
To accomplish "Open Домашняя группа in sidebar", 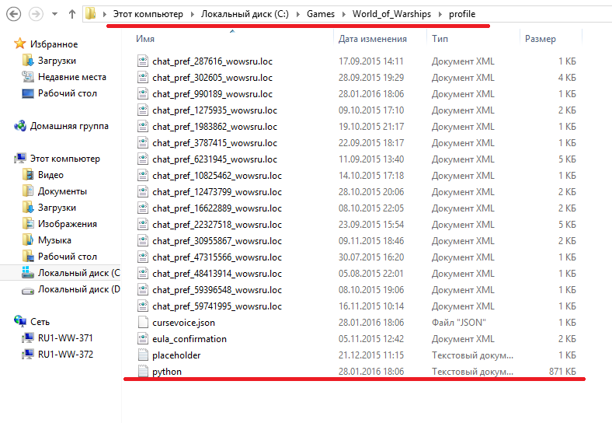I will click(x=69, y=126).
